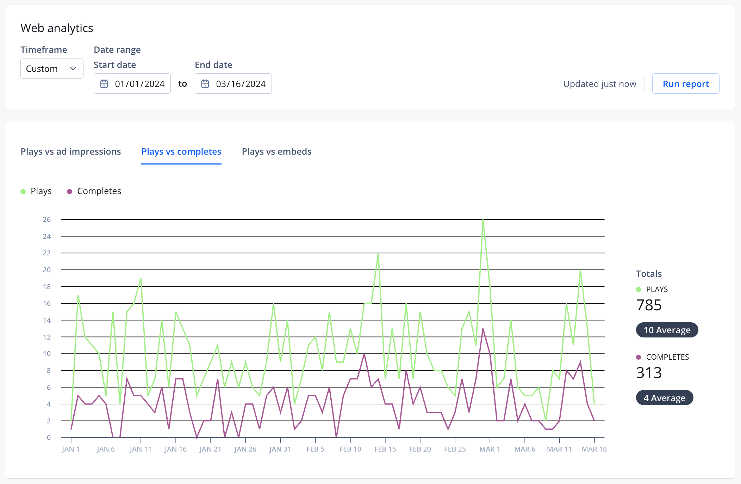Open the Plays vs embeds tab
This screenshot has width=741, height=484.
(x=276, y=151)
